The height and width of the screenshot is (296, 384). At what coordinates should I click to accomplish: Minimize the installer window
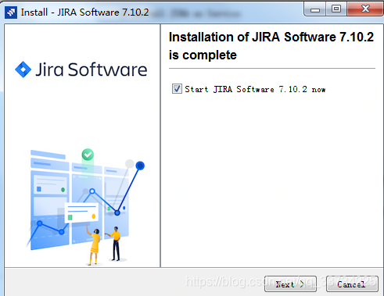point(315,9)
